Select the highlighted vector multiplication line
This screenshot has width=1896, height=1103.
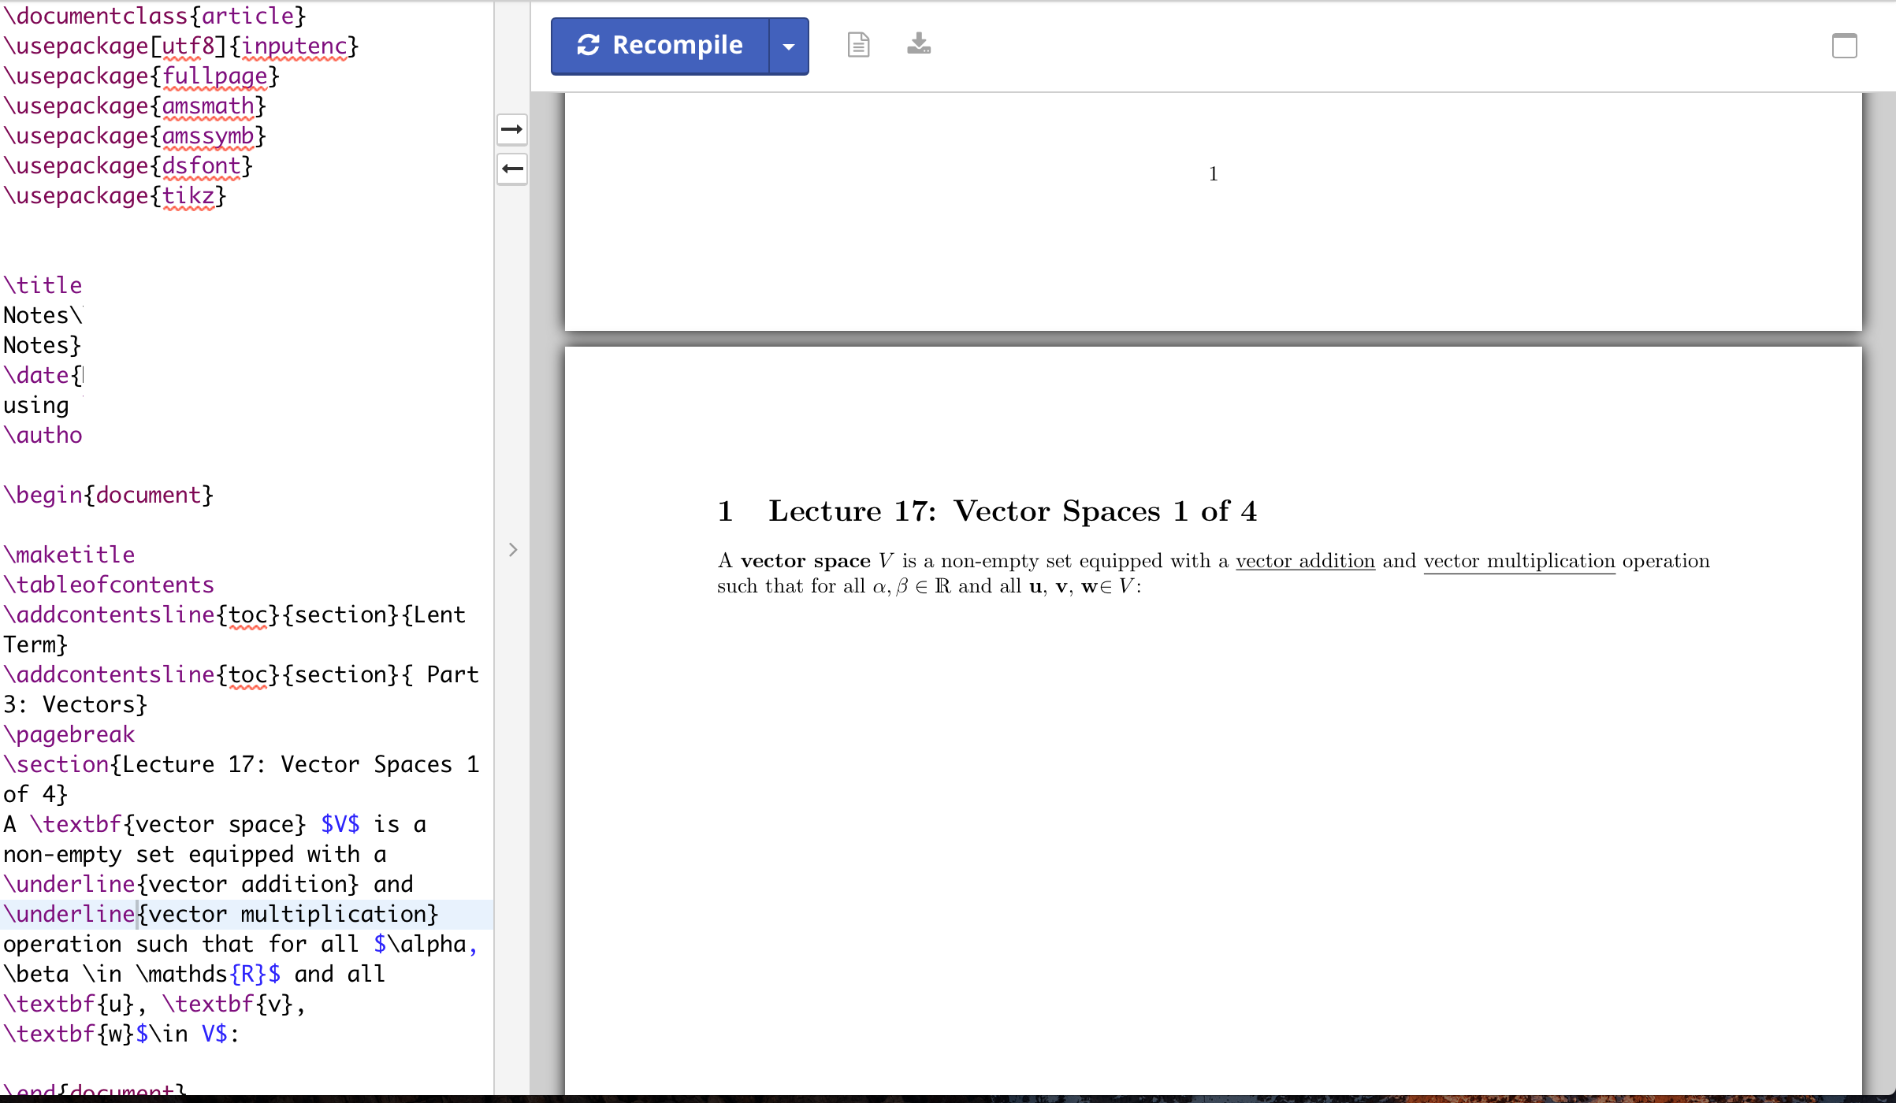click(221, 914)
